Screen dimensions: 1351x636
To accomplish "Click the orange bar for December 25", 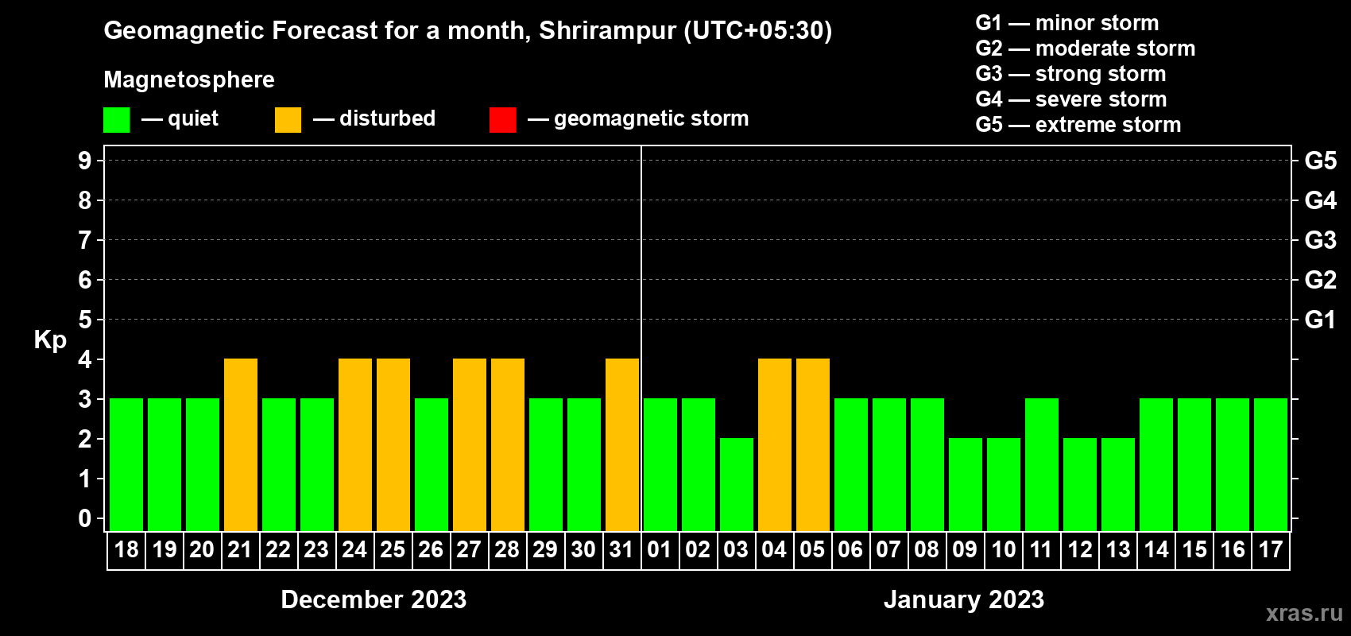I will pos(393,444).
